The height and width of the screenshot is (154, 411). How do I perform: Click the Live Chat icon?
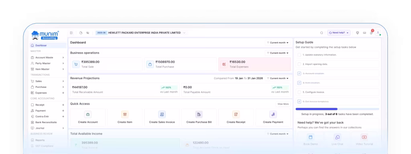click(337, 137)
